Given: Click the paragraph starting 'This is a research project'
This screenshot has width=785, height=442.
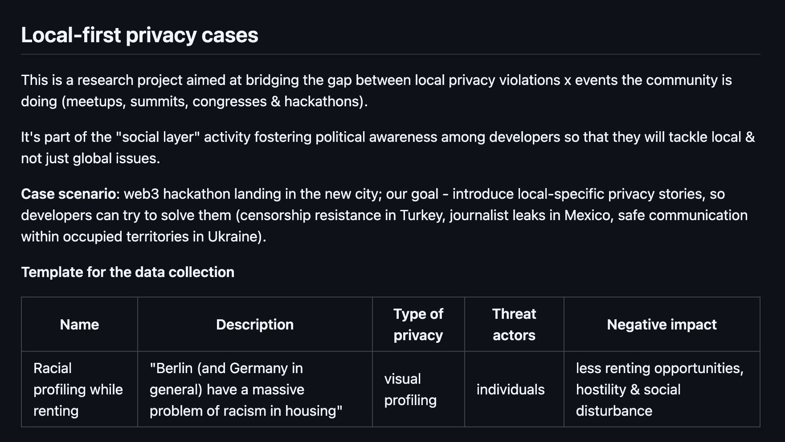Looking at the screenshot, I should pos(376,91).
